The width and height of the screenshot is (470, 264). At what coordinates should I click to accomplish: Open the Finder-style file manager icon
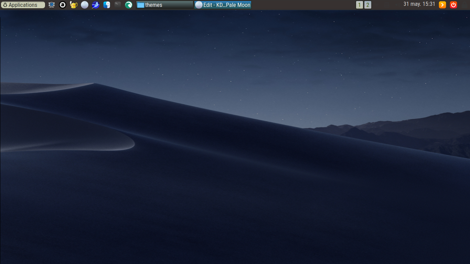[107, 5]
